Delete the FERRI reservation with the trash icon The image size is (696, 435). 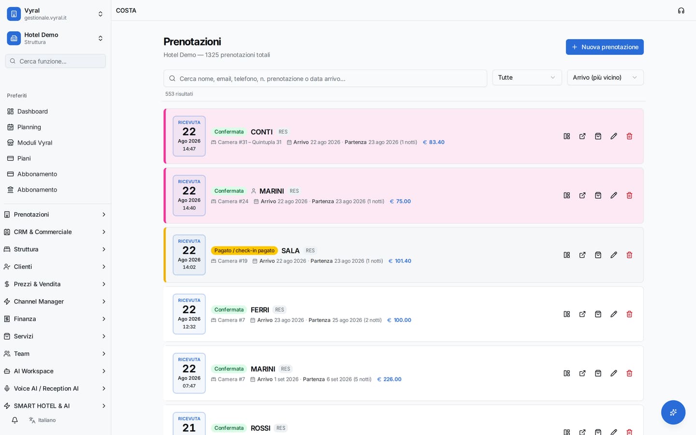click(629, 314)
